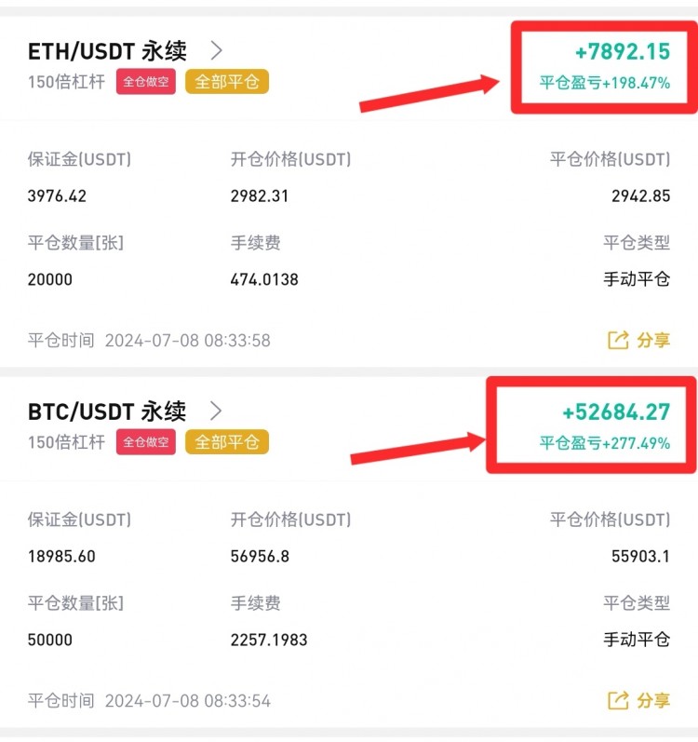Tap the ETH 手续费 value 474.0138
Screen dimensions: 698x742
tap(264, 279)
